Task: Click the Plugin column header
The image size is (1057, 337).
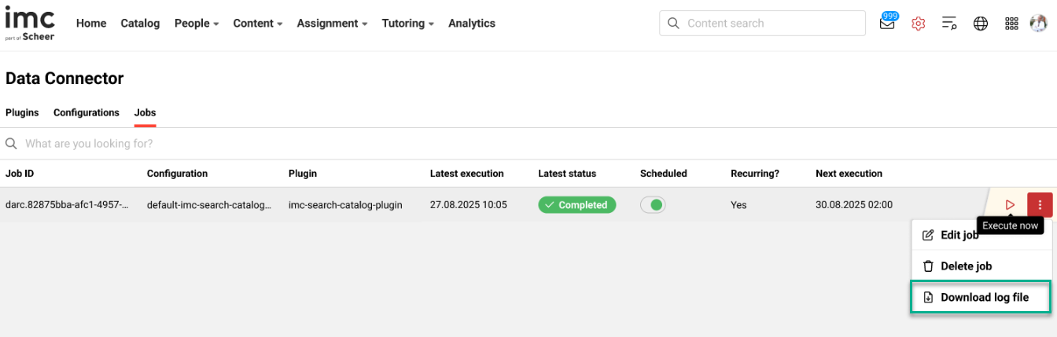Action: point(303,174)
